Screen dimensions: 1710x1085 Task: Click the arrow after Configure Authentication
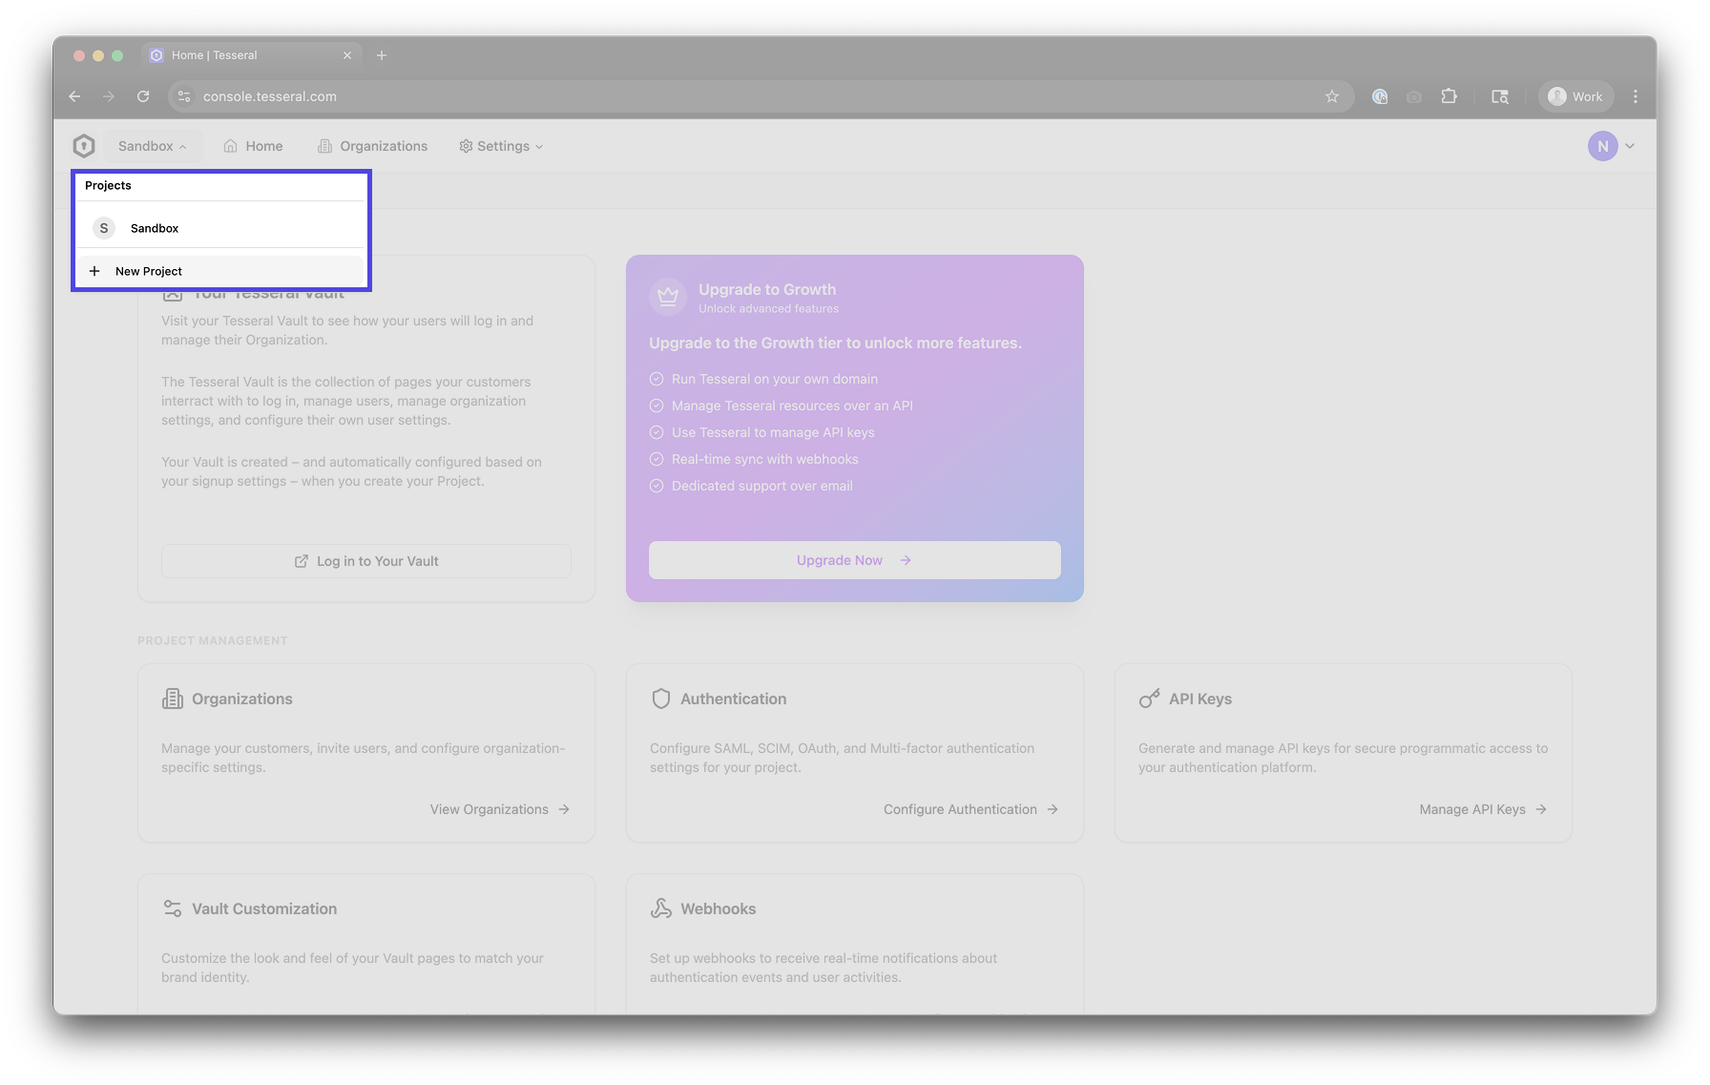[x=1053, y=809]
